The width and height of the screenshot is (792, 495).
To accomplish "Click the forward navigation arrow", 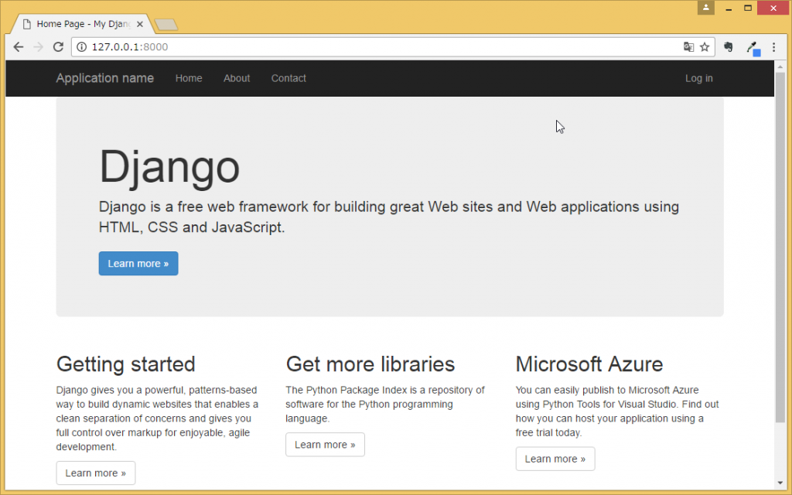I will tap(38, 46).
